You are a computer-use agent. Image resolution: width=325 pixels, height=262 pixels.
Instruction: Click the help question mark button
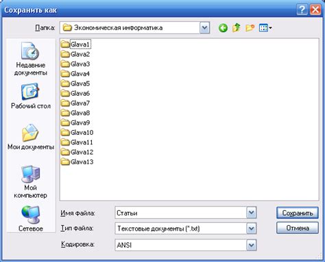click(302, 10)
